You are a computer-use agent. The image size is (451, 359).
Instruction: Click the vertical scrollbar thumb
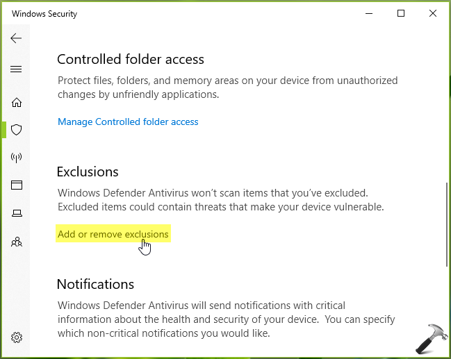point(446,222)
